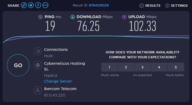
Task: Open Result ID 8794129029 link
Action: tap(99, 5)
